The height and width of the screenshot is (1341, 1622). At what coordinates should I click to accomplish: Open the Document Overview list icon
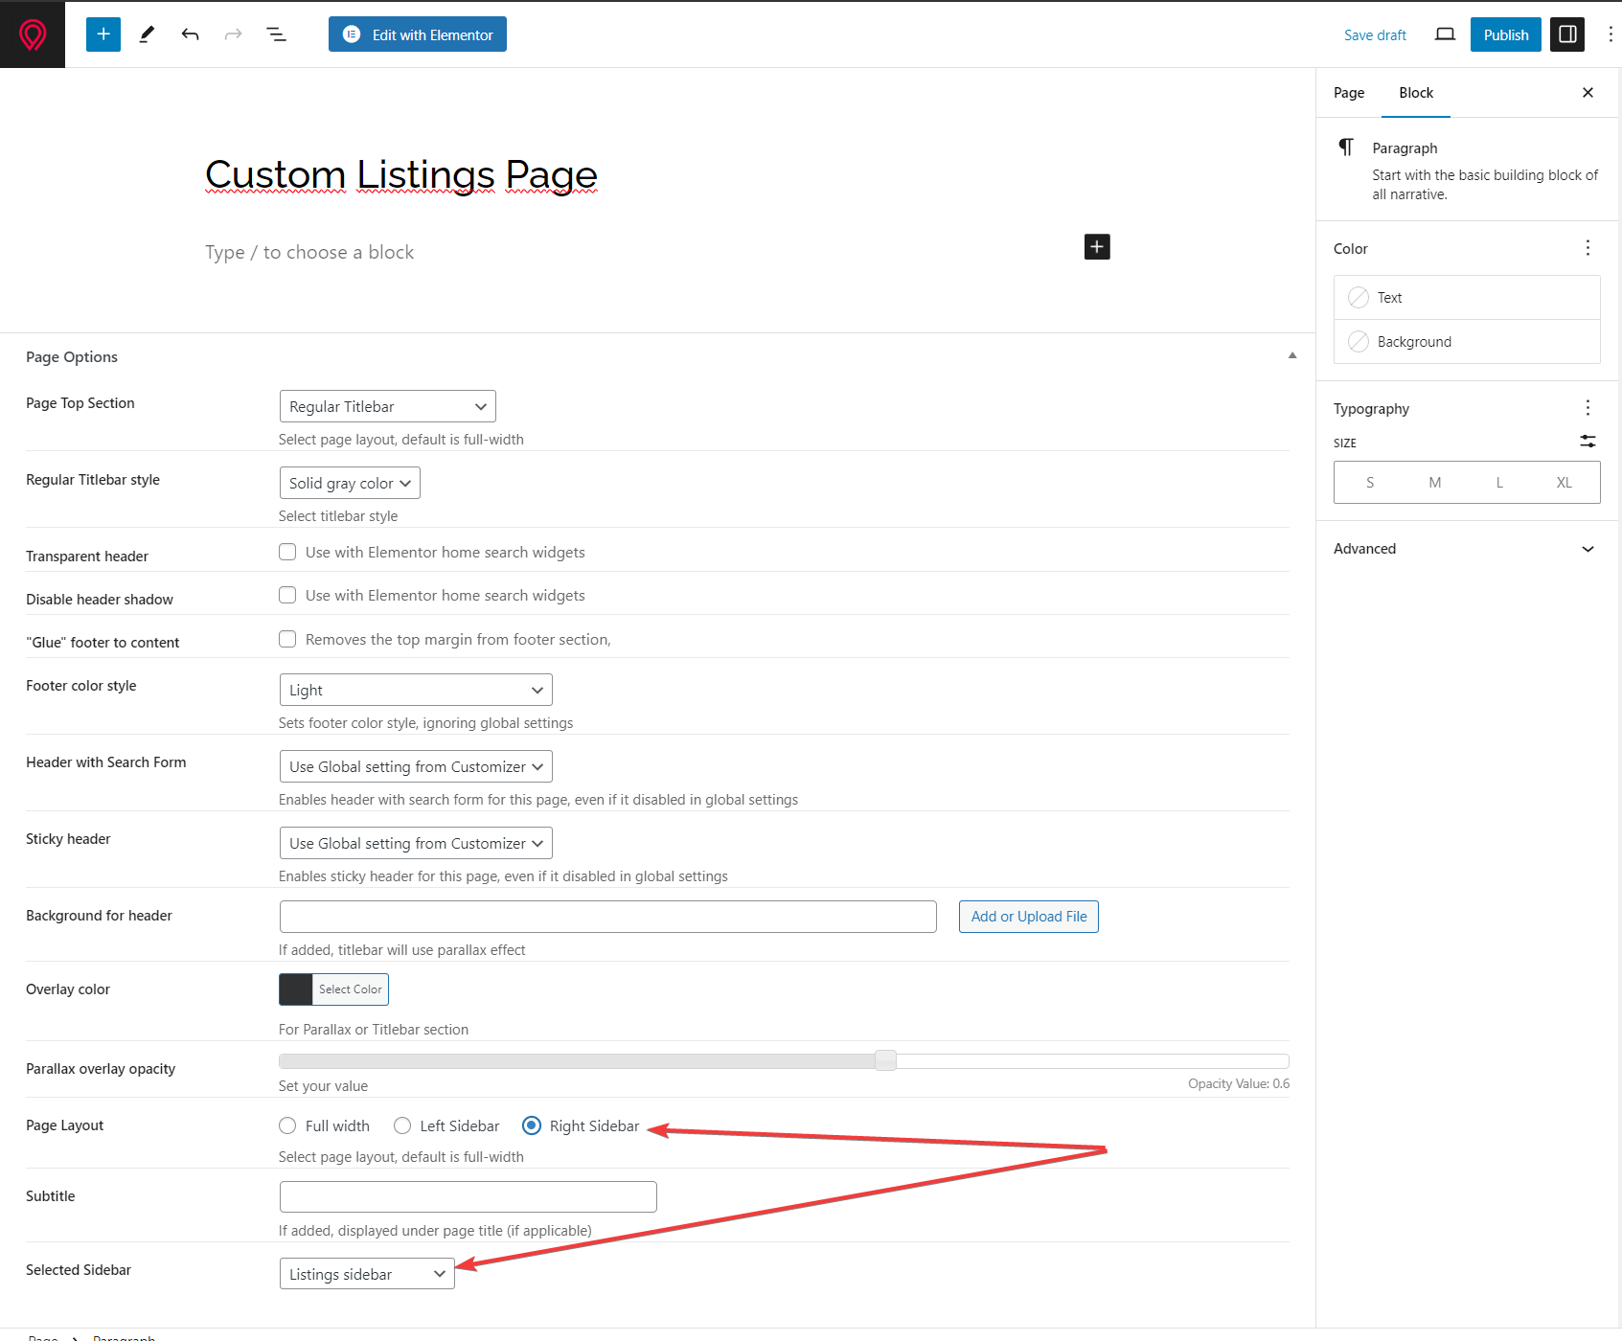pyautogui.click(x=276, y=34)
